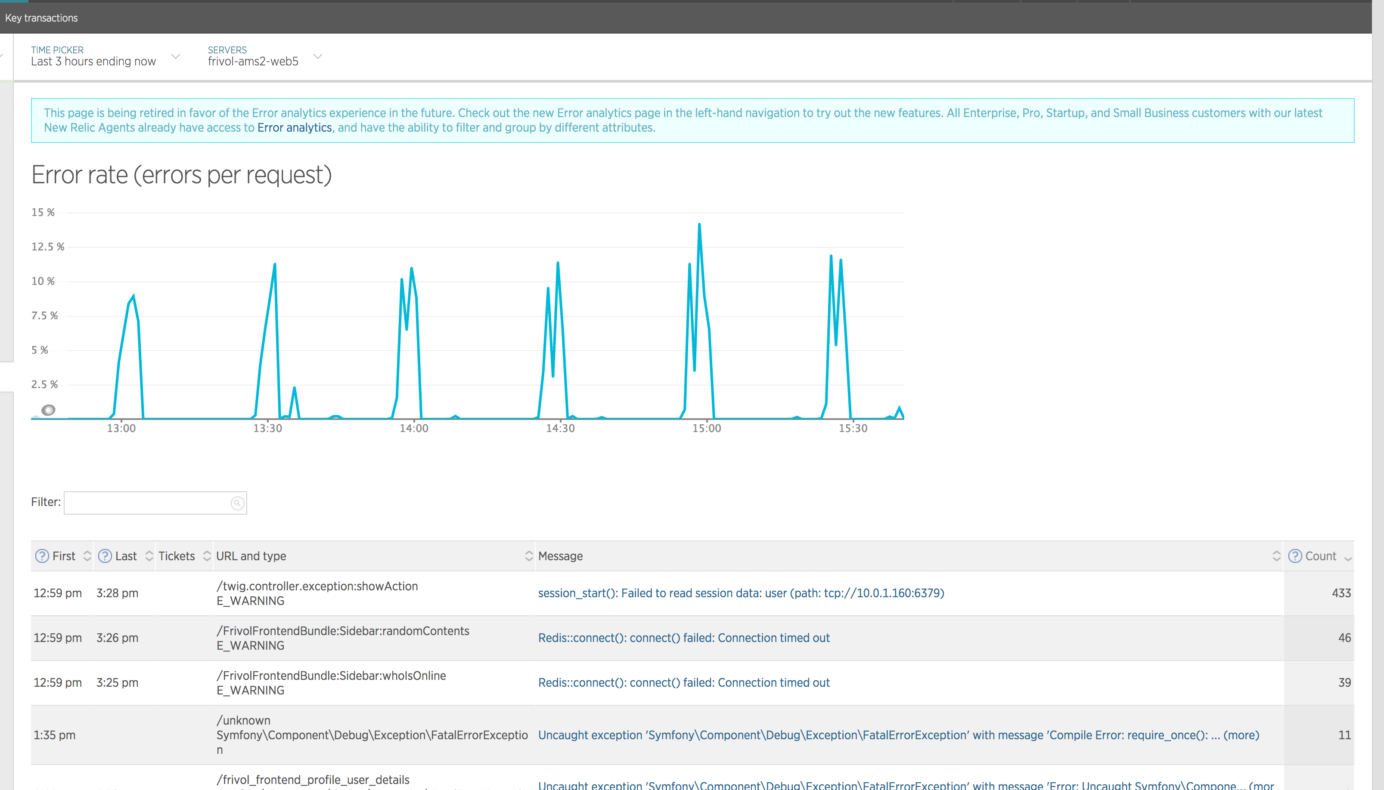
Task: Sort table by Last column arrows
Action: (149, 556)
